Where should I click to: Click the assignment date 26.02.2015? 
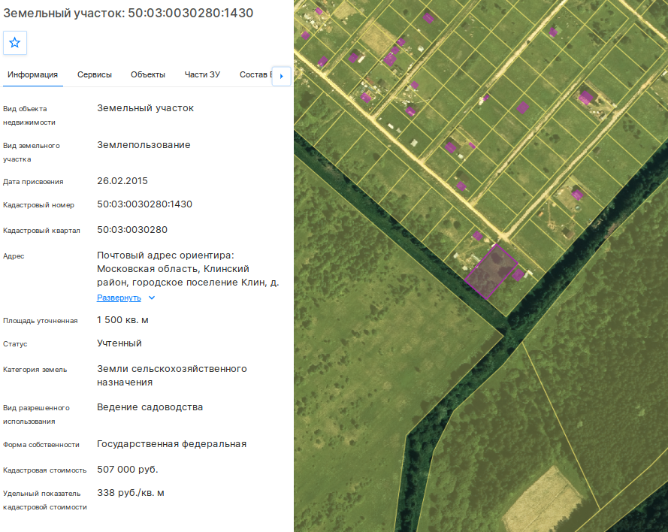122,180
